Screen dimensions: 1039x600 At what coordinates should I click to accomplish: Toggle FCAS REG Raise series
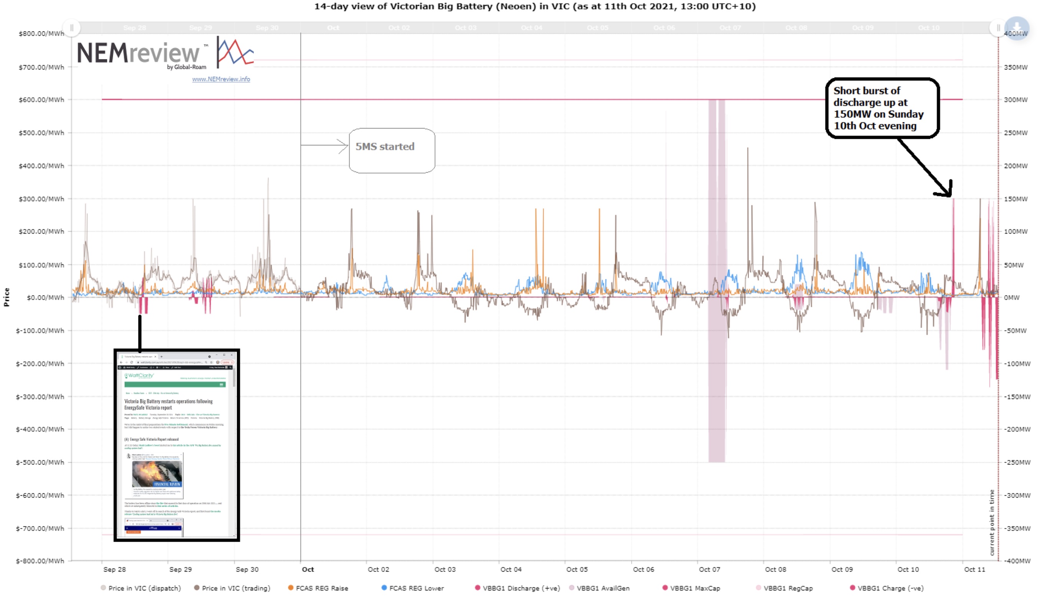point(318,588)
